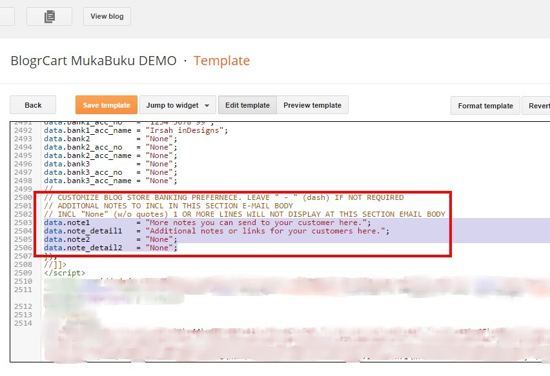Viewport: 550px width, 376px height.
Task: Click the closing </script> tag line
Action: coord(65,273)
